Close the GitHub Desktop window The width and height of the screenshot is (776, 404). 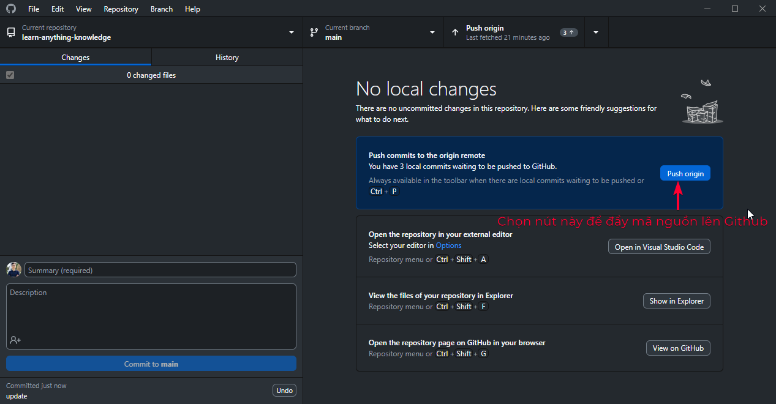coord(762,9)
